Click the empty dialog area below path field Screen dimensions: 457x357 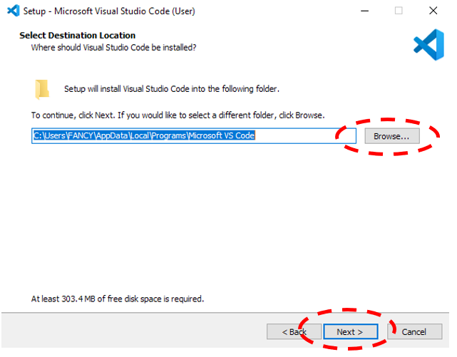pyautogui.click(x=228, y=214)
